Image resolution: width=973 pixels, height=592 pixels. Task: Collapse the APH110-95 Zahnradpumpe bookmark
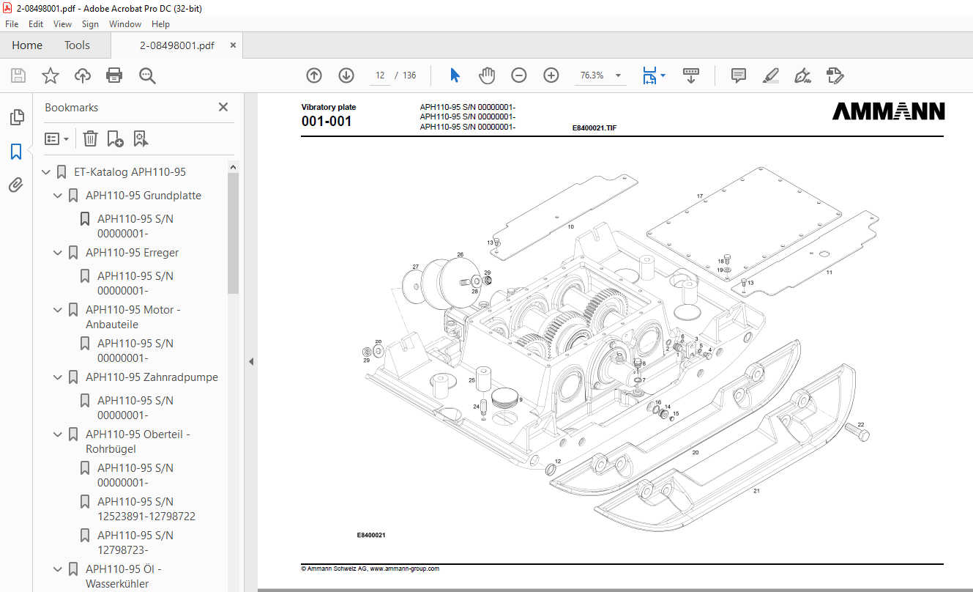coord(58,377)
